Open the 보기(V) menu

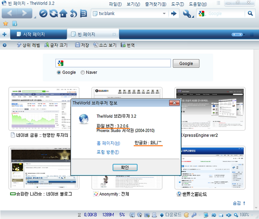click(x=133, y=4)
